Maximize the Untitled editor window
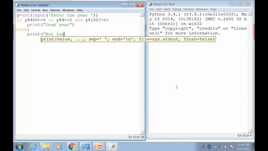Image resolution: width=268 pixels, height=151 pixels. pos(132,5)
